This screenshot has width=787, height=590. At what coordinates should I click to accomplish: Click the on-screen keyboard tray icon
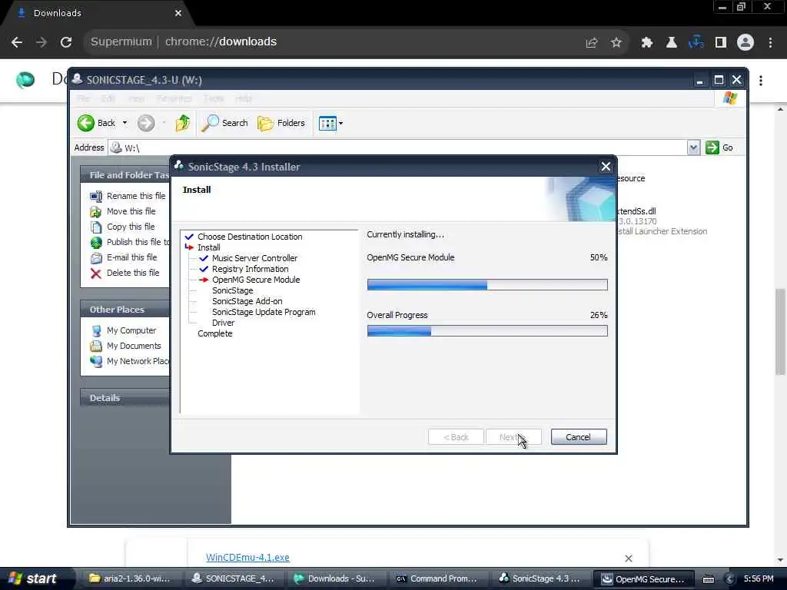(x=708, y=579)
